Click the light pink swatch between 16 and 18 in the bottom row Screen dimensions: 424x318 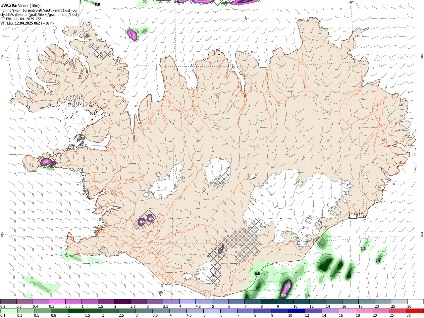pyautogui.click(x=347, y=311)
